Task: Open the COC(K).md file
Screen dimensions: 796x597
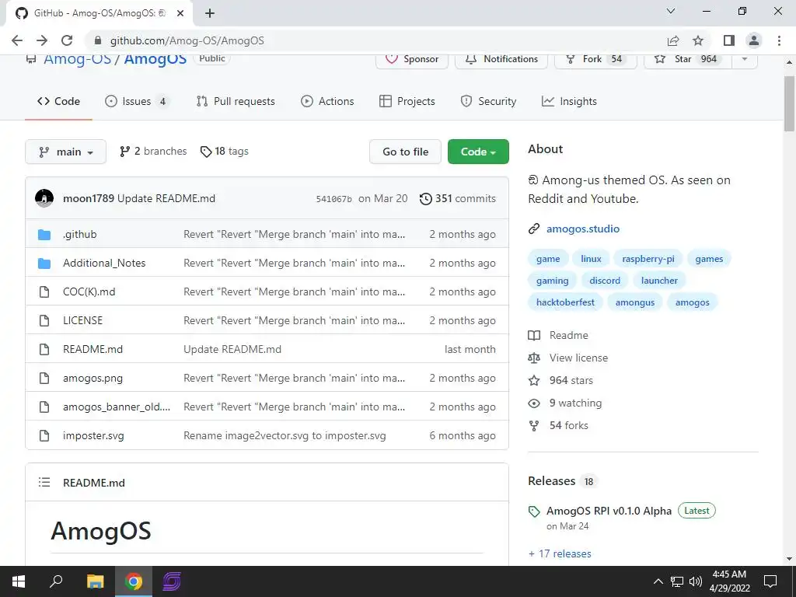Action: point(89,292)
